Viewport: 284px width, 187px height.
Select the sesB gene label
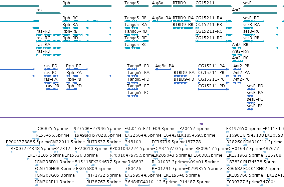[247, 3]
